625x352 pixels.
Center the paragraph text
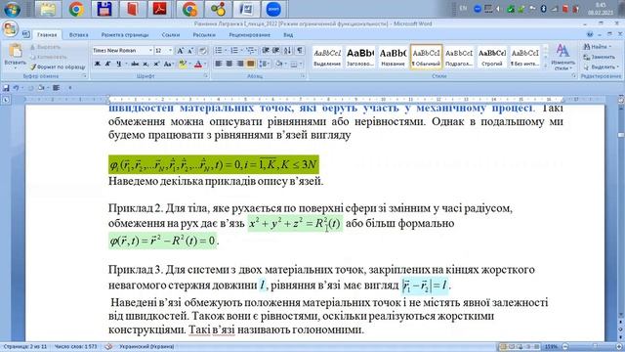(x=229, y=64)
